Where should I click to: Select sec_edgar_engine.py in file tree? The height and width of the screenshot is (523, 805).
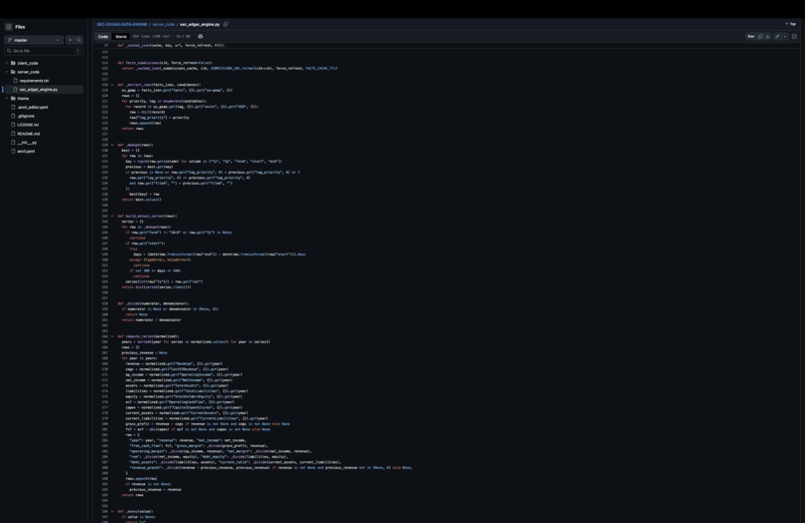point(39,89)
